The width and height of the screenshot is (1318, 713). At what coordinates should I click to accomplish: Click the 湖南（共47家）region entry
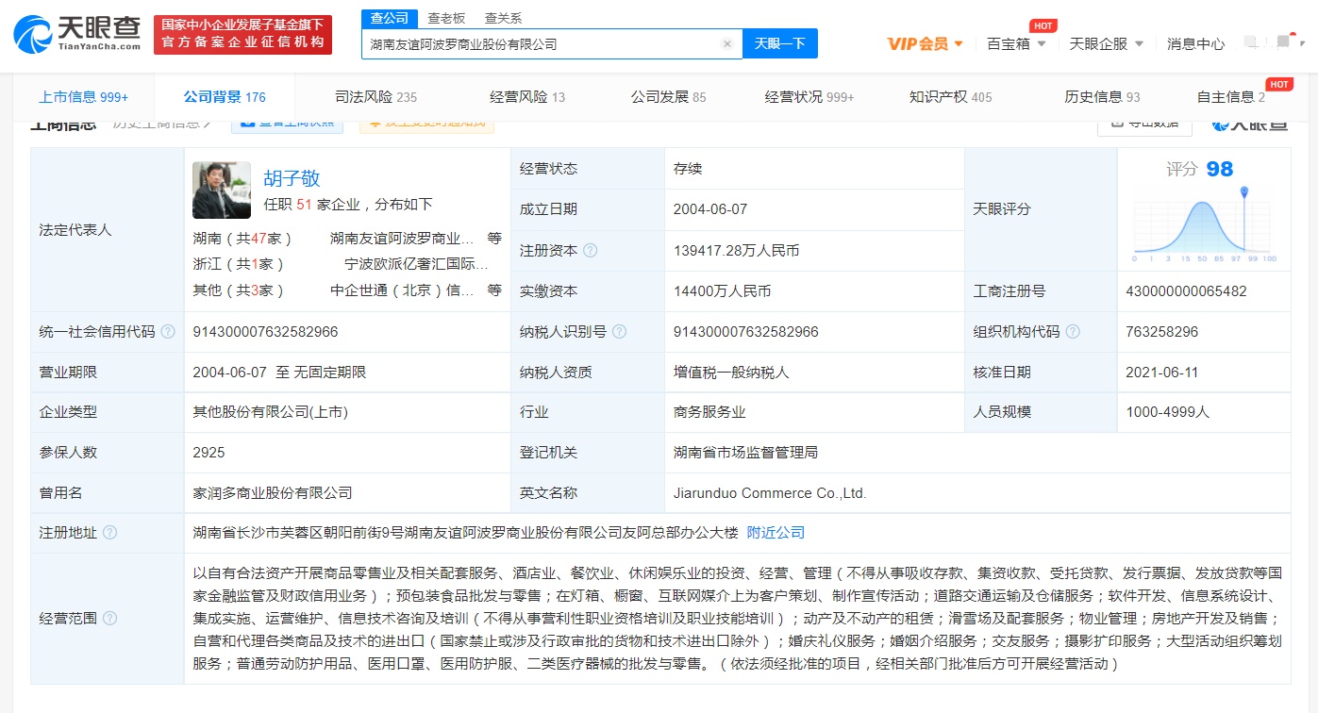(242, 238)
